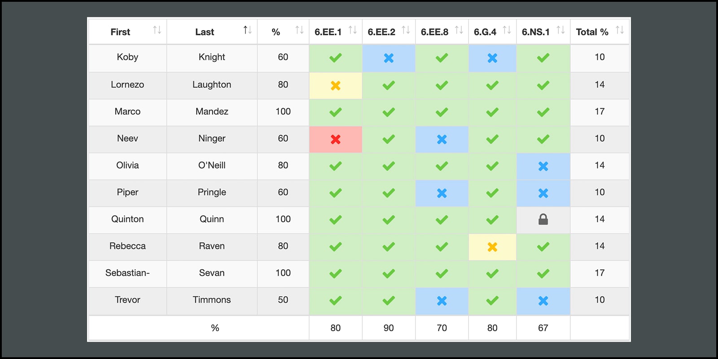Click the 6.EE.2 column average of 90
This screenshot has width=718, height=359.
(389, 328)
